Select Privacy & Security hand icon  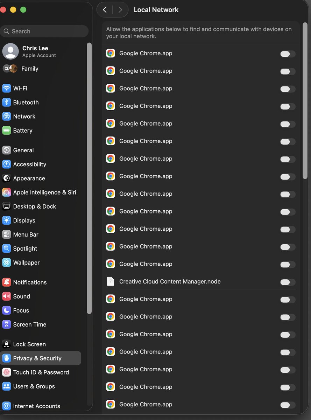(x=7, y=358)
